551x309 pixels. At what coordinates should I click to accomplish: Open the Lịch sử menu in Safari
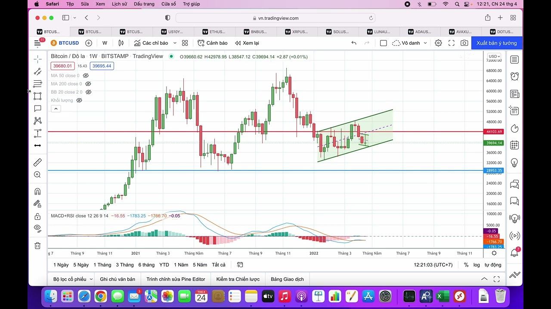(119, 4)
